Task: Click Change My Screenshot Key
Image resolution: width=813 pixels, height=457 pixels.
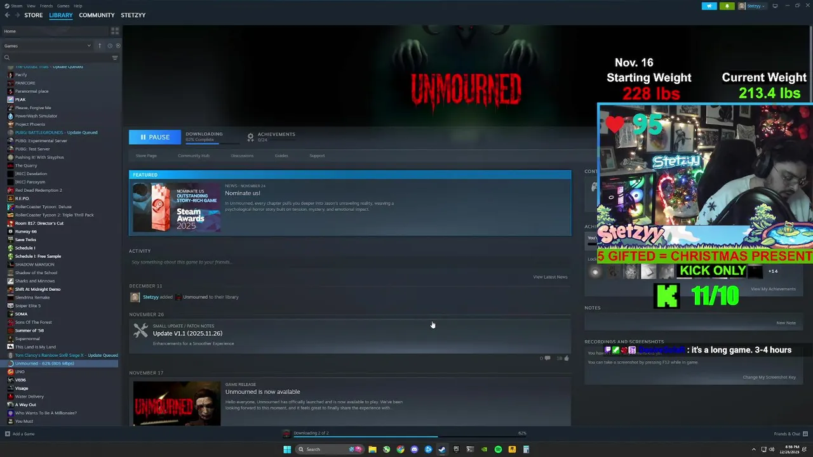Action: coord(769,377)
